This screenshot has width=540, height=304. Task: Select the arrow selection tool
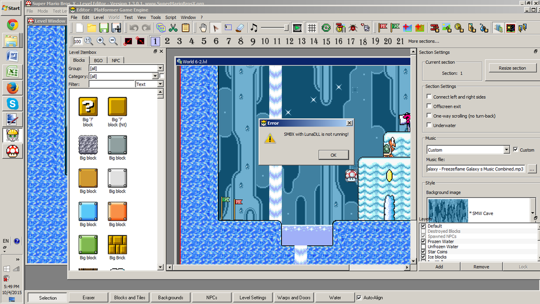click(216, 28)
